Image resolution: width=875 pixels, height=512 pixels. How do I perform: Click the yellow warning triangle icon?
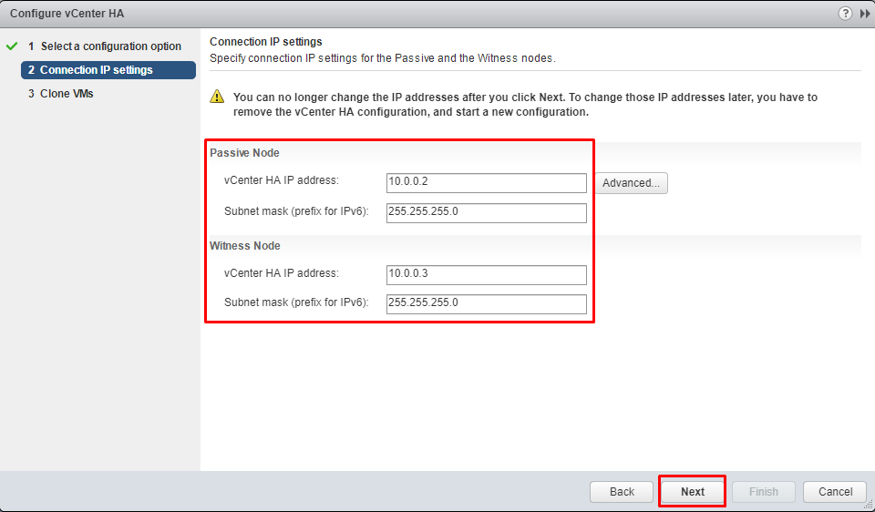217,97
